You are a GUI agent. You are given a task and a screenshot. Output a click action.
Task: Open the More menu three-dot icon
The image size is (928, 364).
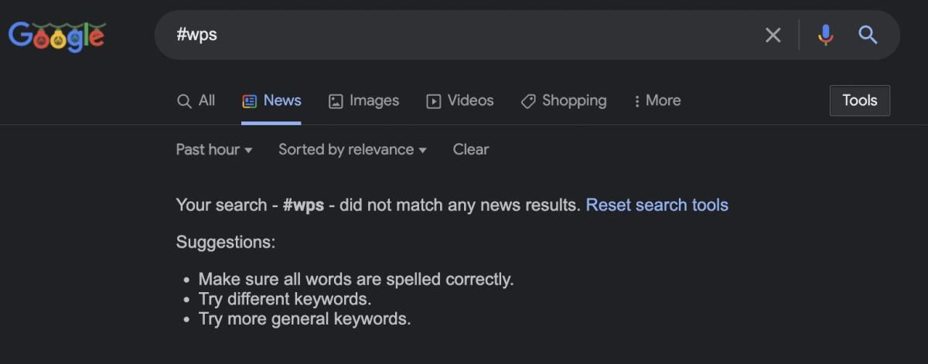[637, 101]
